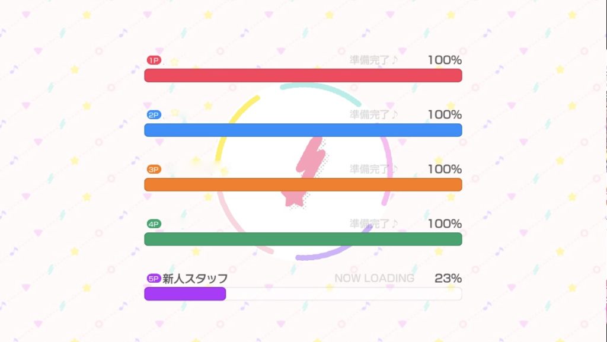Click the 100% value for 1P
This screenshot has width=607, height=342.
click(445, 60)
